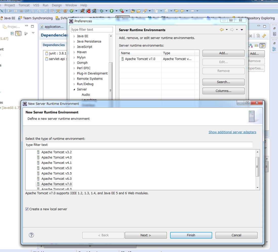The image size is (278, 252).
Task: Select Apache Tomcat v6.0 in runtime list
Action: tap(54, 179)
